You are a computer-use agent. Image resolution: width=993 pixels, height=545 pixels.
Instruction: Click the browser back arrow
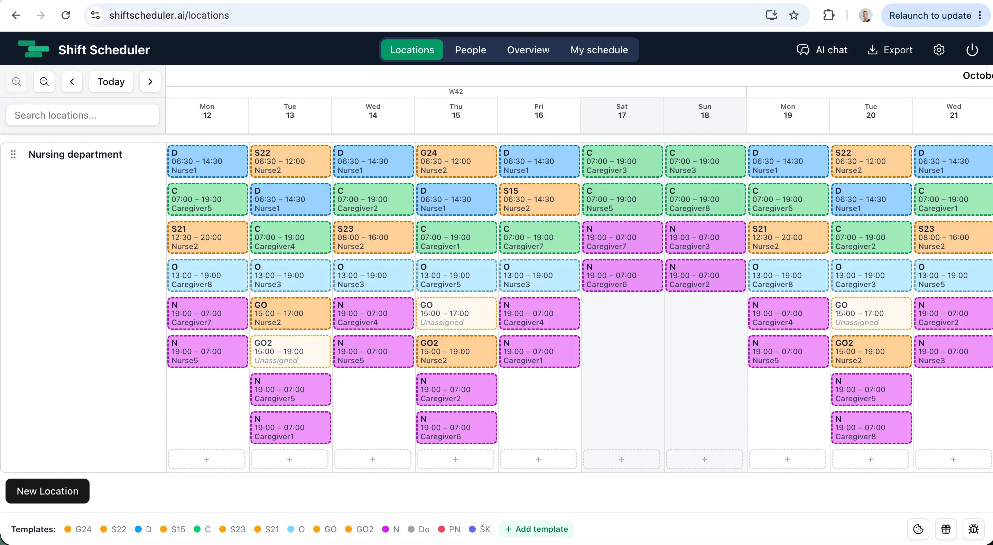click(16, 16)
